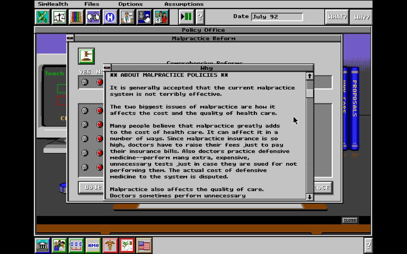Click the green Touch text on the computer screen

pyautogui.click(x=55, y=73)
